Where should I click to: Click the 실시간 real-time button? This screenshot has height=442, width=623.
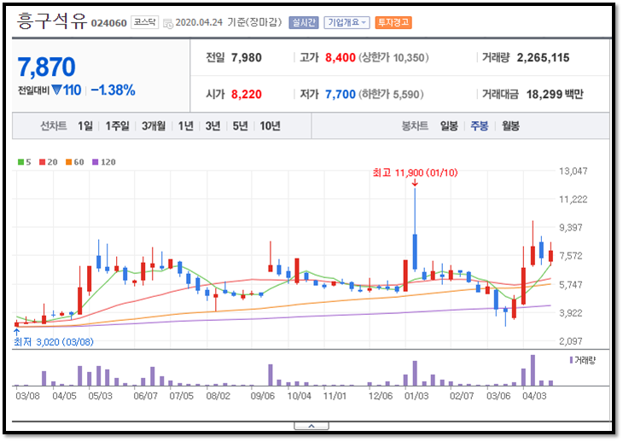(304, 22)
